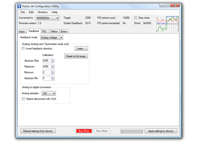Expand the Feedback mode dropdown
This screenshot has height=142, width=198.
click(x=51, y=37)
